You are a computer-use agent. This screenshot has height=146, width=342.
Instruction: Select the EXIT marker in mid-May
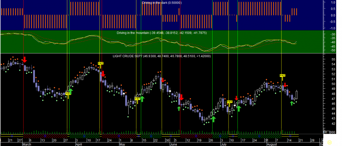click(x=138, y=99)
